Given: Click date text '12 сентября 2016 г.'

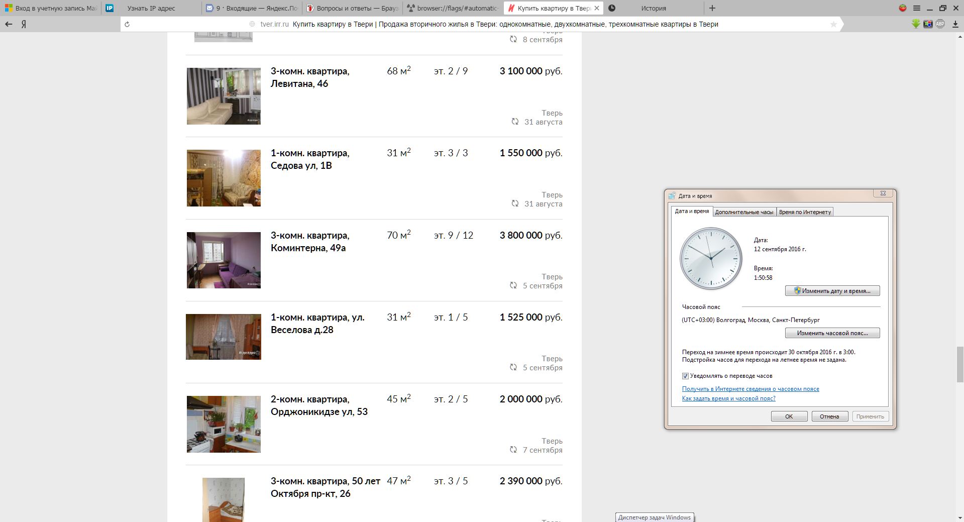Looking at the screenshot, I should click(780, 249).
